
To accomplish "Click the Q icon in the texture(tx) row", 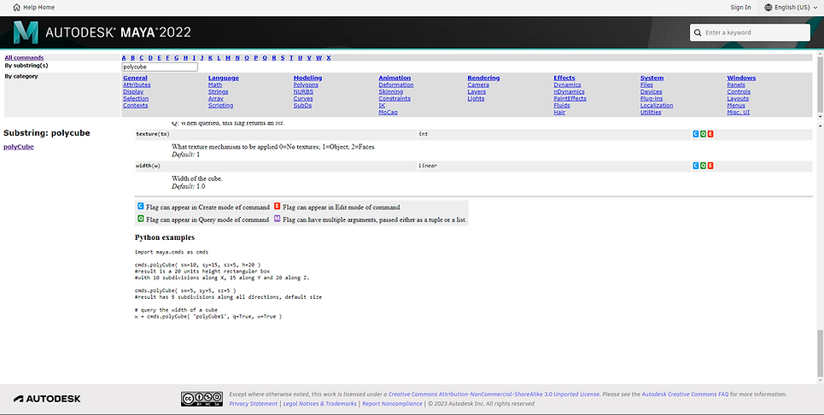I will [703, 134].
